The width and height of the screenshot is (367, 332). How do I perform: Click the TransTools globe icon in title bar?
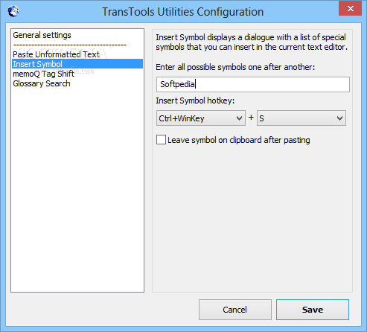pyautogui.click(x=13, y=11)
